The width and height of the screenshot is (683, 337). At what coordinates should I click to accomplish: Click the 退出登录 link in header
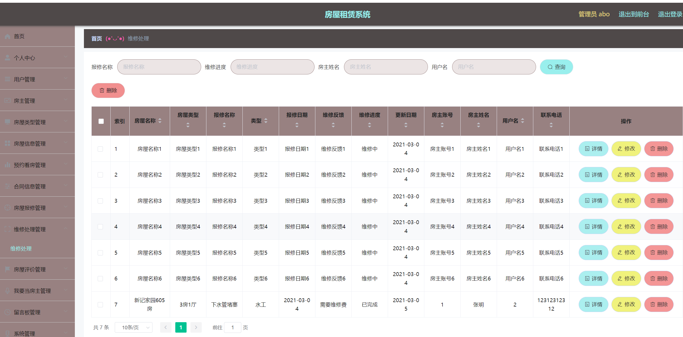pyautogui.click(x=670, y=14)
